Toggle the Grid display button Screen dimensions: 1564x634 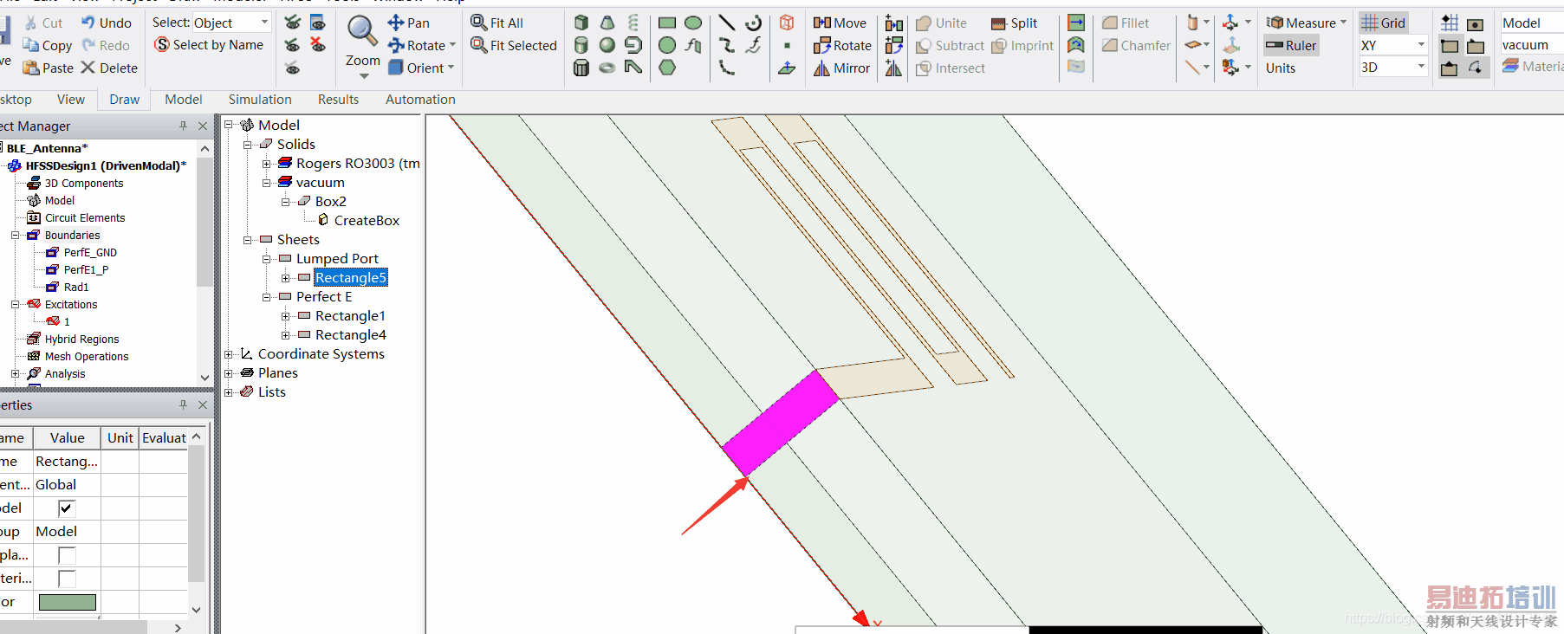[1383, 23]
